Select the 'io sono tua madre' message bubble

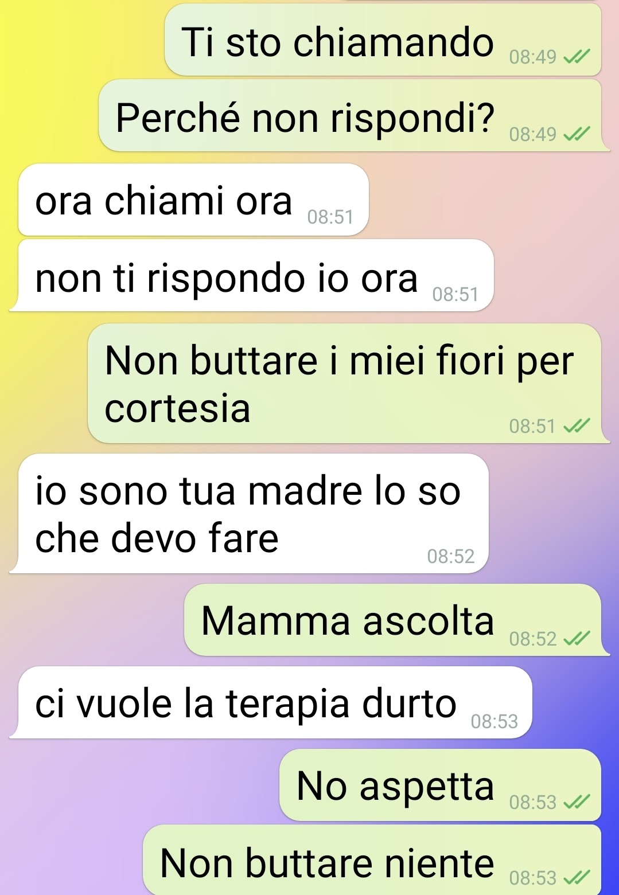coord(250,513)
